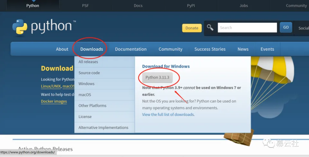Open the Docs top tab

coord(138,6)
